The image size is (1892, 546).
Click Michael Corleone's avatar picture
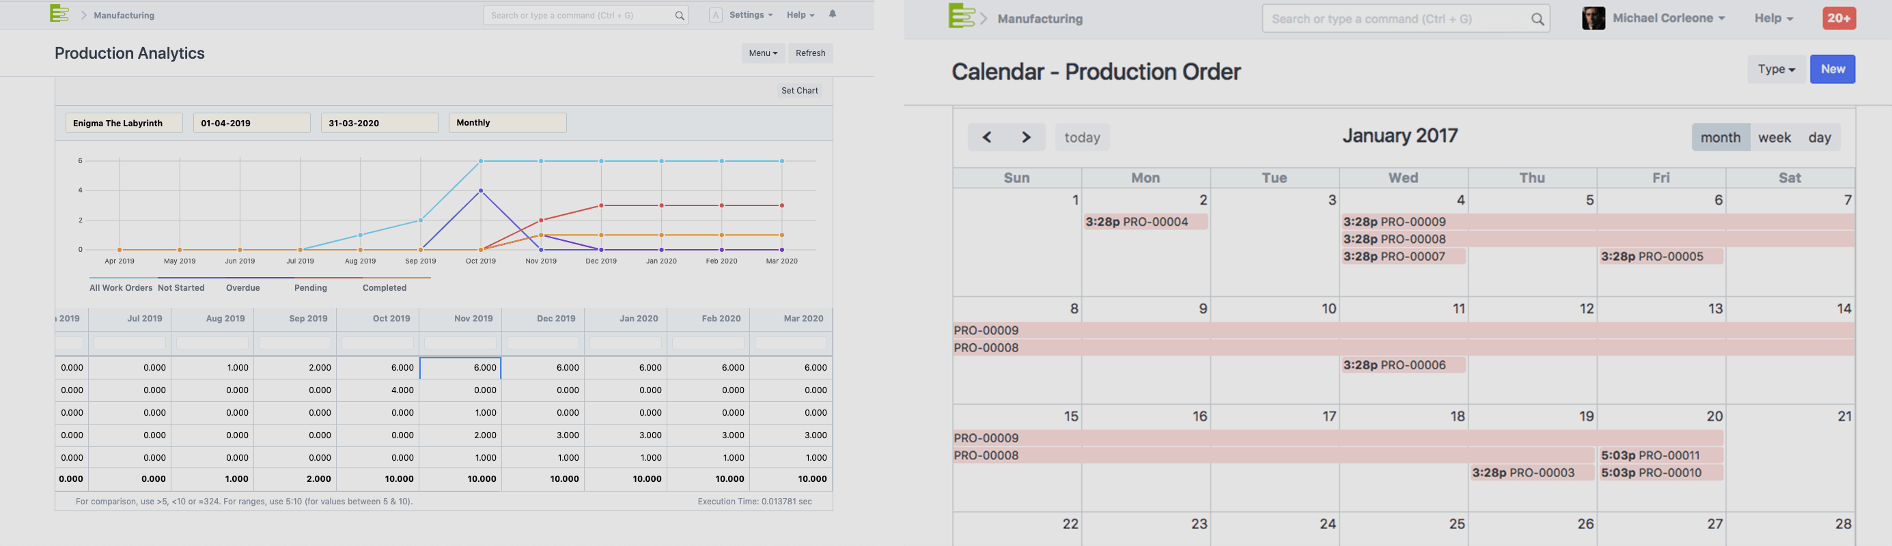(x=1593, y=18)
